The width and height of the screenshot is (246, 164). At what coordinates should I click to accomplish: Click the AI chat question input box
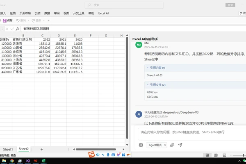192,134
